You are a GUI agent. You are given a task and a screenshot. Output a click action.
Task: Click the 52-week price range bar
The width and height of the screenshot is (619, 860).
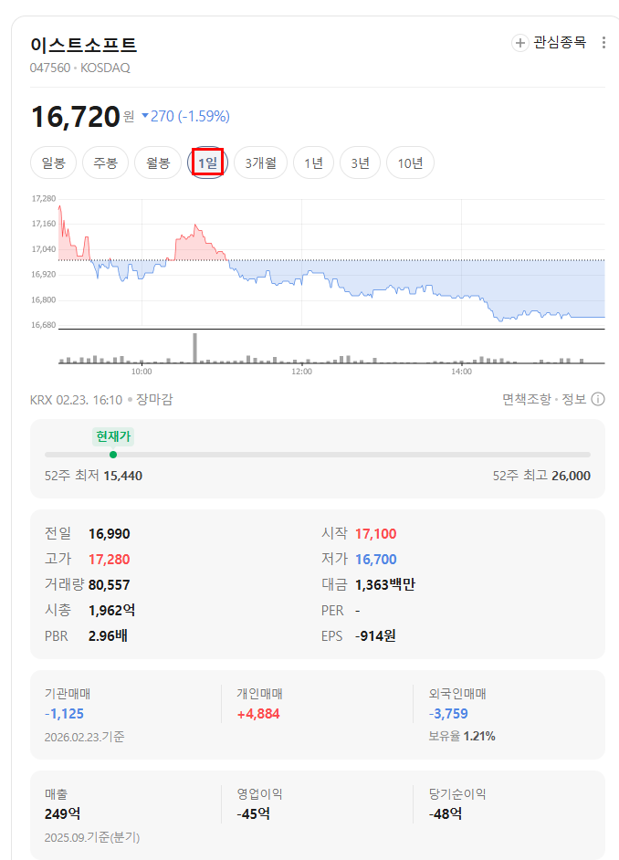pyautogui.click(x=318, y=455)
